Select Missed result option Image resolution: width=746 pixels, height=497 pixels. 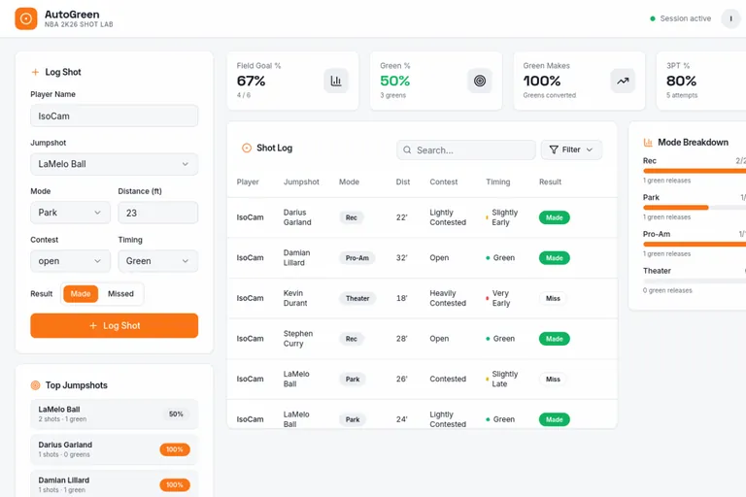(120, 294)
